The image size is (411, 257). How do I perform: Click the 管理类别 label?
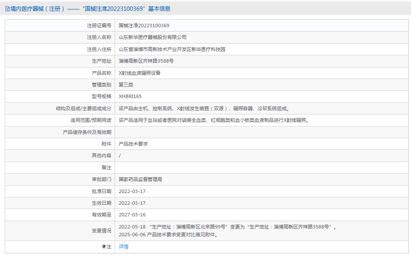[x=101, y=85]
